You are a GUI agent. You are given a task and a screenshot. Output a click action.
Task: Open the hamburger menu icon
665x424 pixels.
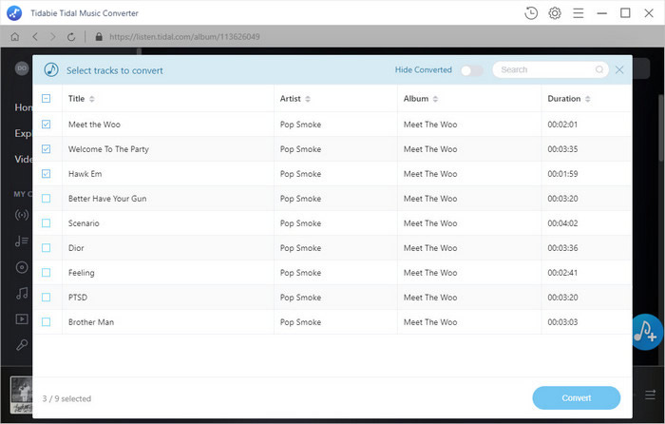click(x=578, y=13)
